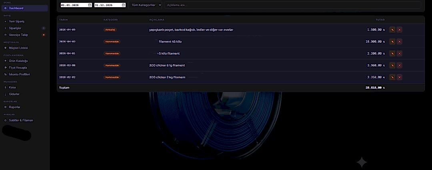Viewport: 432px width, 170px height.
Task: Edit the '5 kilo filament' expense
Action: pyautogui.click(x=392, y=53)
